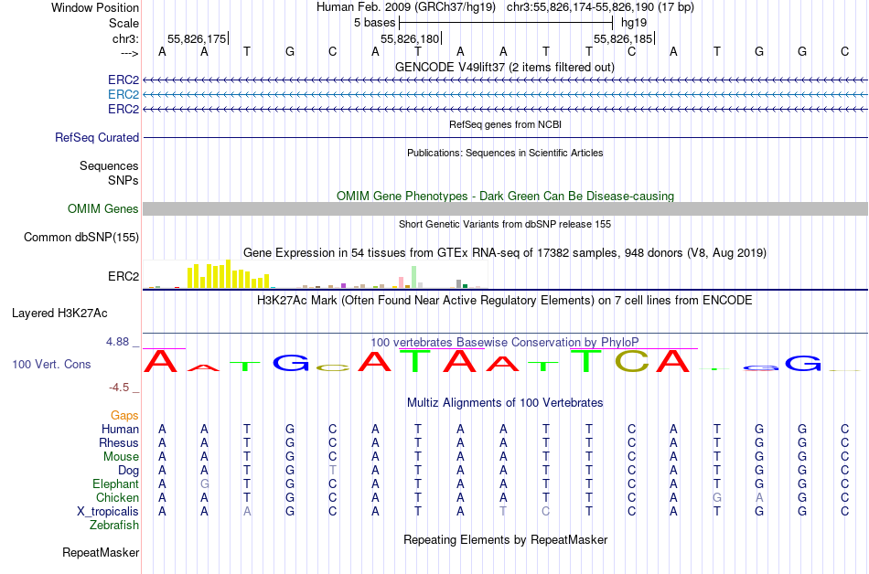Image resolution: width=869 pixels, height=574 pixels.
Task: Click the tallest light-green GTEx expression bar
Action: (x=414, y=277)
